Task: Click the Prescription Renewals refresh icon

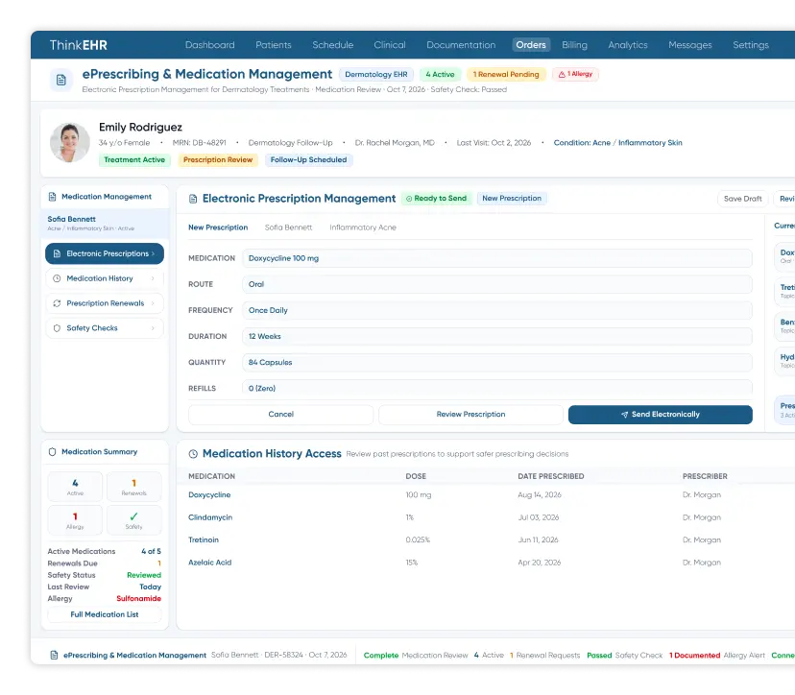Action: [x=57, y=303]
